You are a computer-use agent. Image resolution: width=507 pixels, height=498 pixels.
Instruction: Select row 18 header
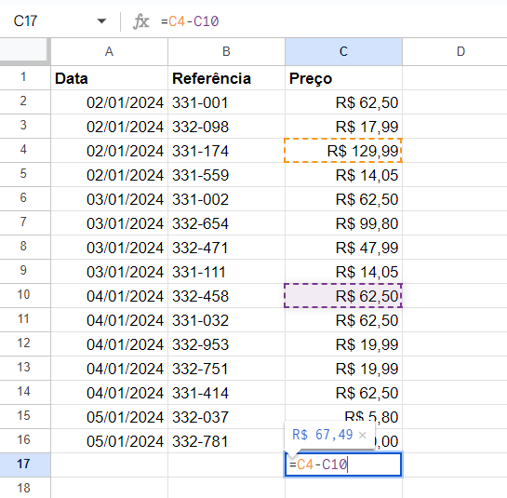[x=25, y=488]
